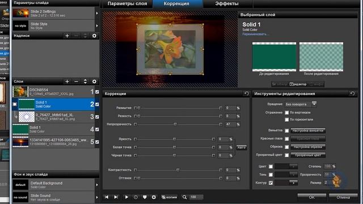The height and width of the screenshot is (204, 363).
Task: Remove selected layer using Слои minus icon
Action: pos(76,82)
